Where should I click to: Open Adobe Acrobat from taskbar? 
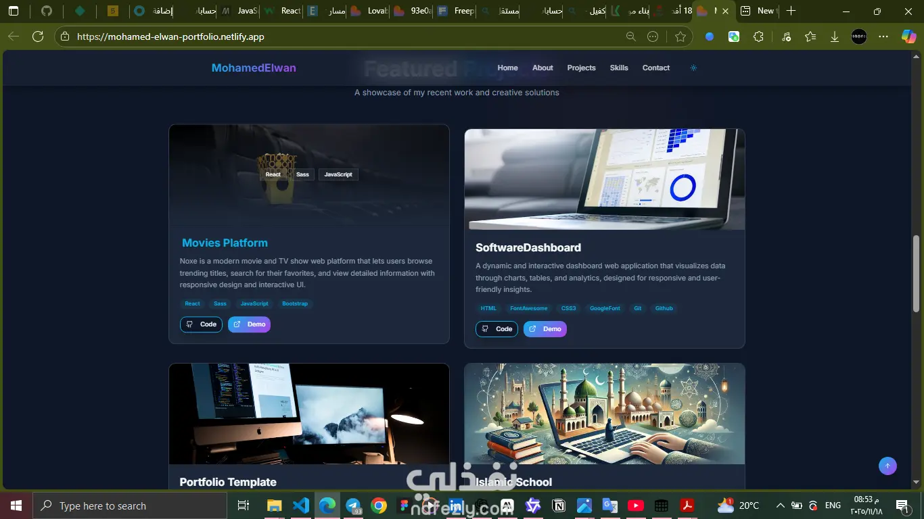(687, 505)
